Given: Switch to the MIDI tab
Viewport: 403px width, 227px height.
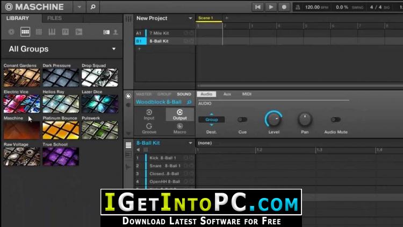Looking at the screenshot, I should click(x=247, y=94).
